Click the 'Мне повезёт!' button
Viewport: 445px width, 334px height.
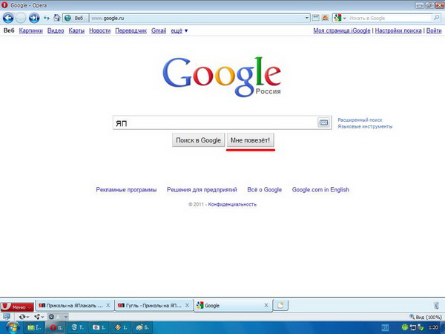(x=251, y=140)
